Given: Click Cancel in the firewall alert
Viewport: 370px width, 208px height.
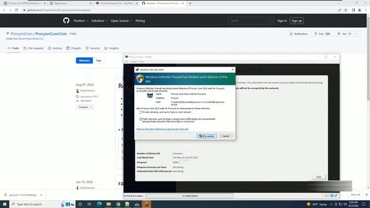Looking at the screenshot, I should point(225,136).
